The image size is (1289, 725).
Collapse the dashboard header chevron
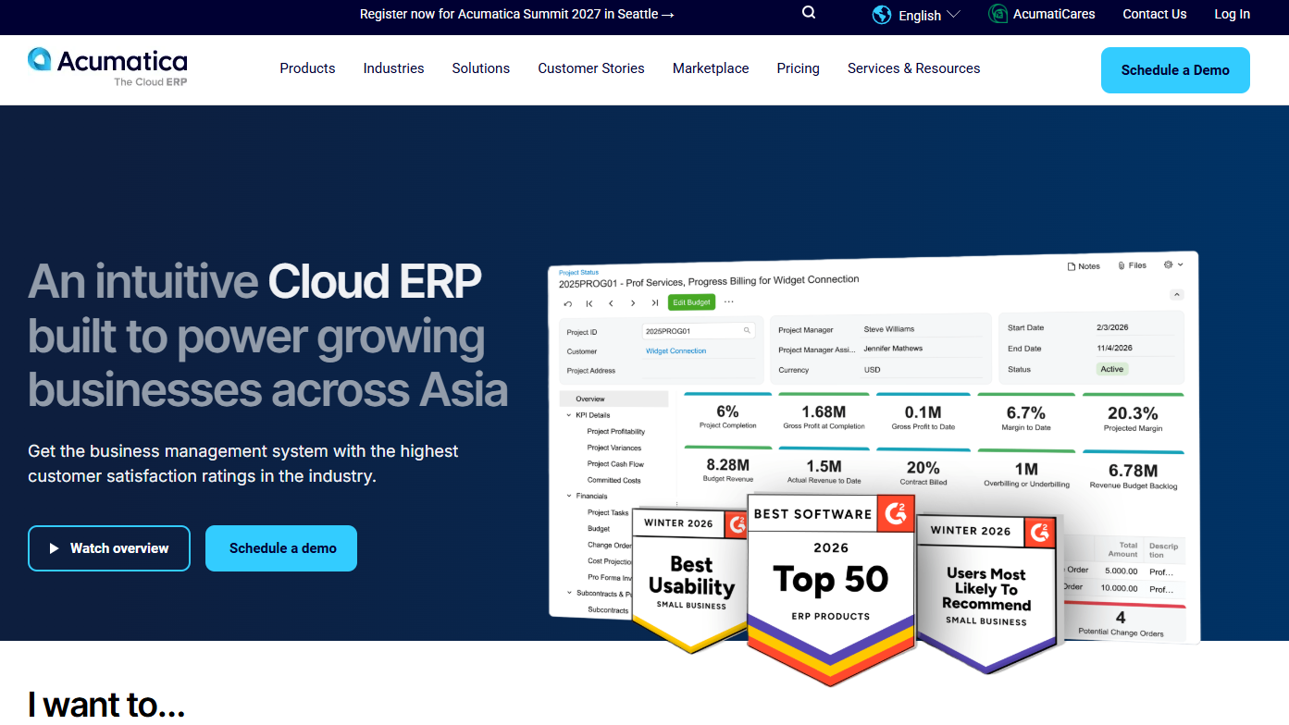pyautogui.click(x=1177, y=295)
